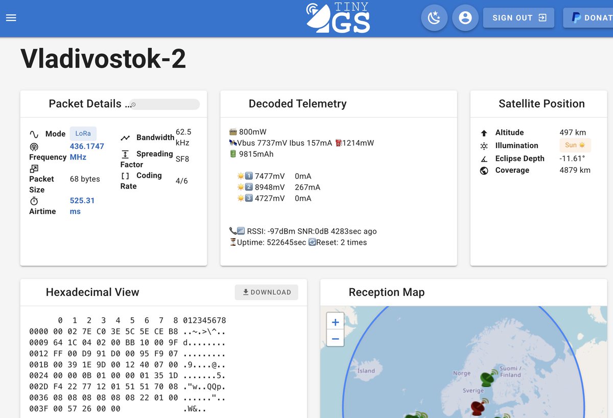Image resolution: width=613 pixels, height=418 pixels.
Task: Click the 62.5 kHz bandwidth value
Action: click(x=183, y=137)
